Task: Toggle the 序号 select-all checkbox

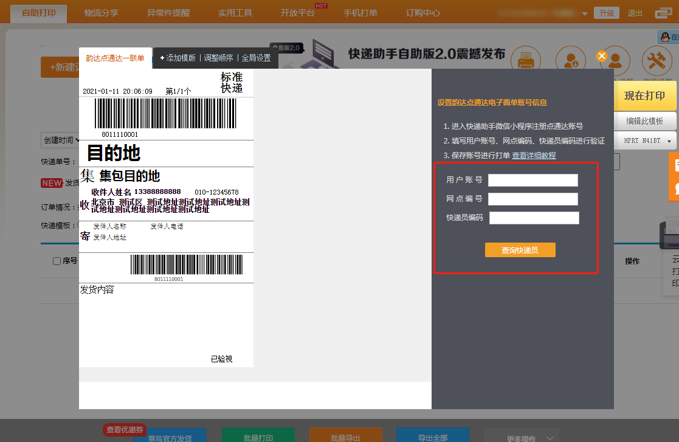Action: 57,261
